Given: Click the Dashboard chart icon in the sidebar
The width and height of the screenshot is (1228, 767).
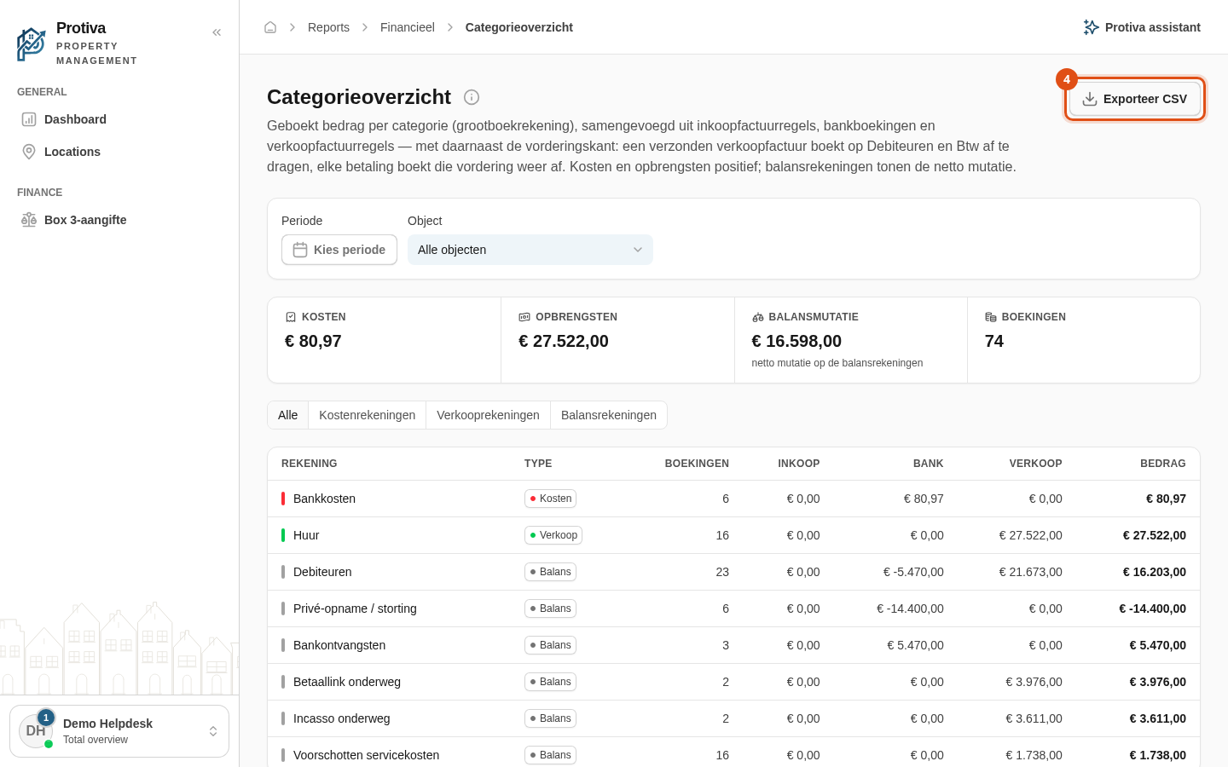Looking at the screenshot, I should pyautogui.click(x=29, y=119).
